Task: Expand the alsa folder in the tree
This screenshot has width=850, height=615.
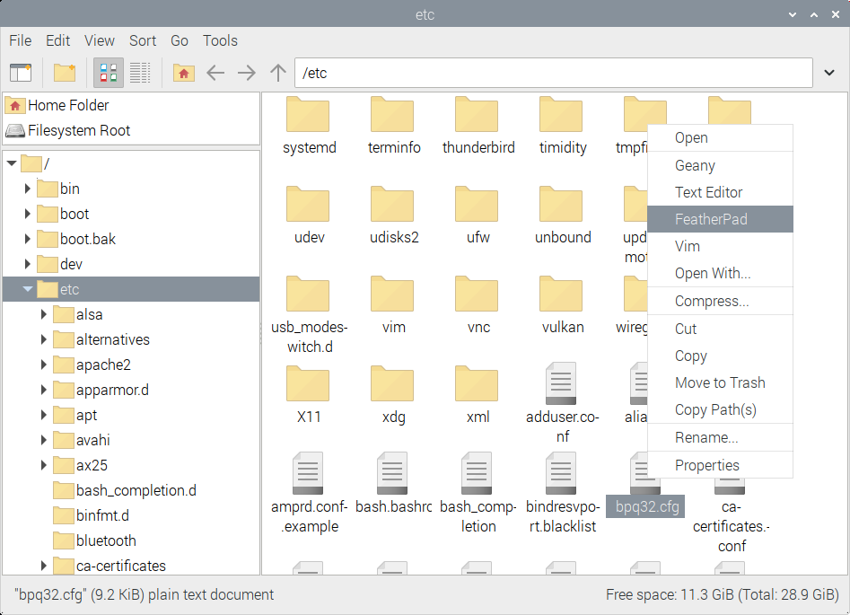Action: click(43, 314)
